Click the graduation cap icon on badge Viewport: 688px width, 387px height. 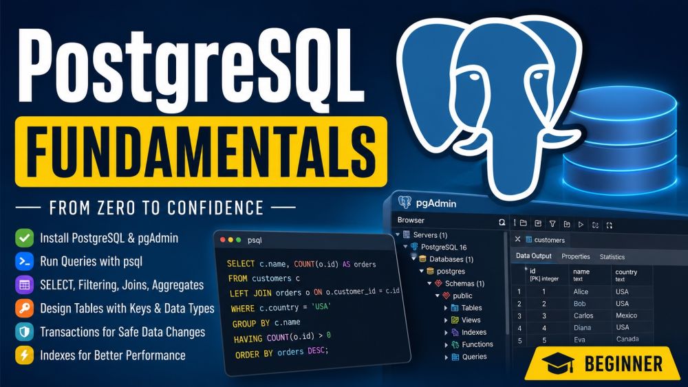[x=558, y=364]
